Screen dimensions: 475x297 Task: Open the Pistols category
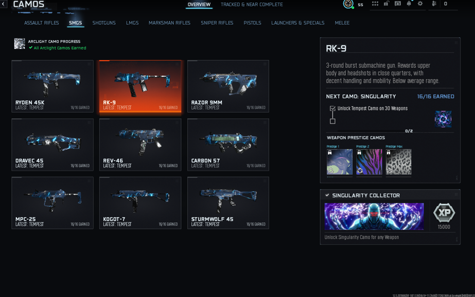[252, 23]
